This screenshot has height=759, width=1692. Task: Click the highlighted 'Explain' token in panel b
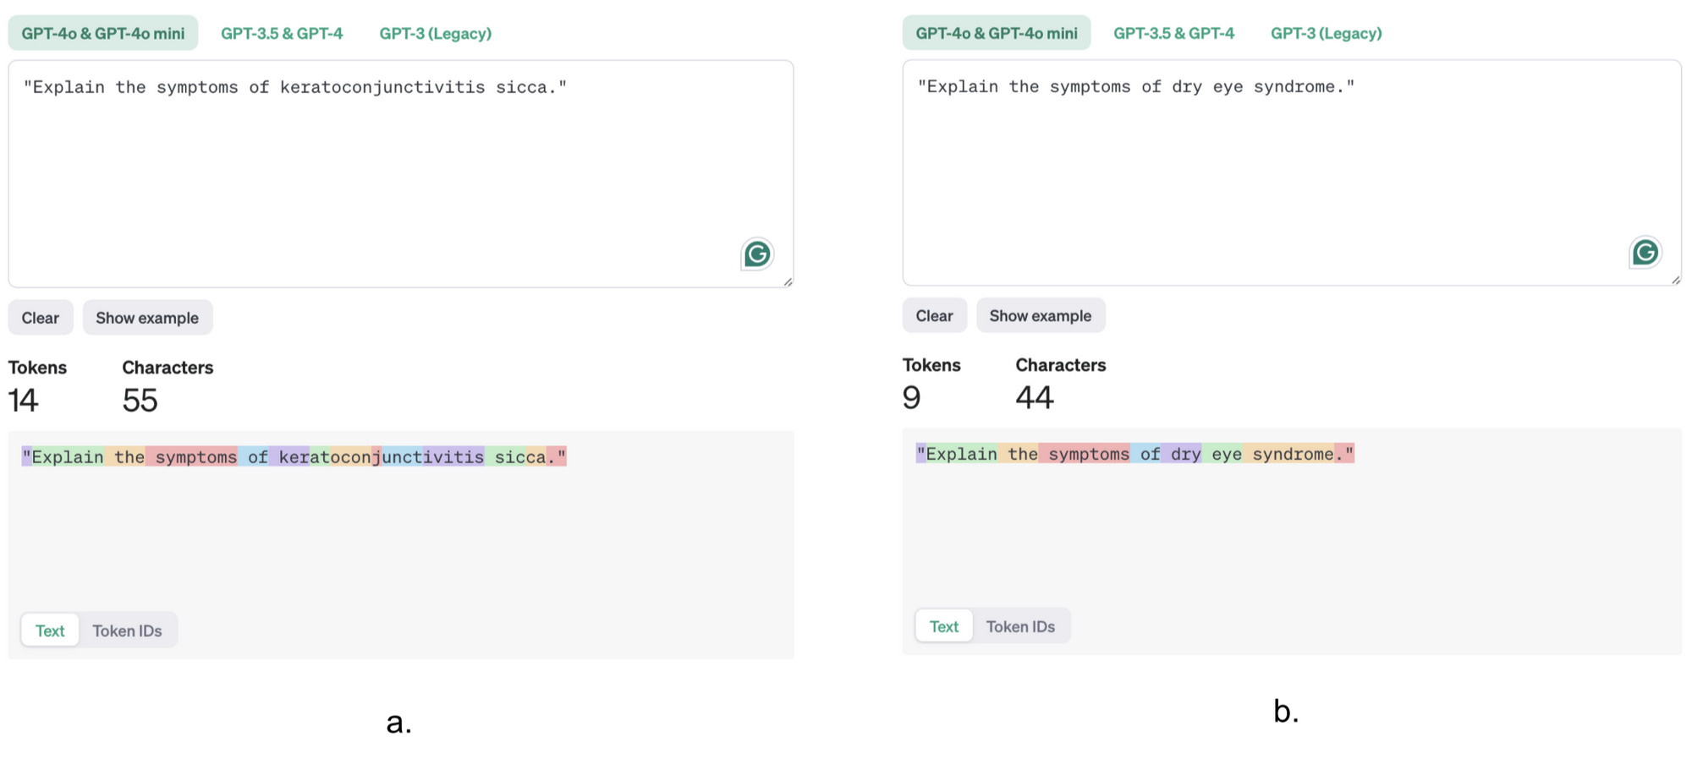pyautogui.click(x=962, y=454)
